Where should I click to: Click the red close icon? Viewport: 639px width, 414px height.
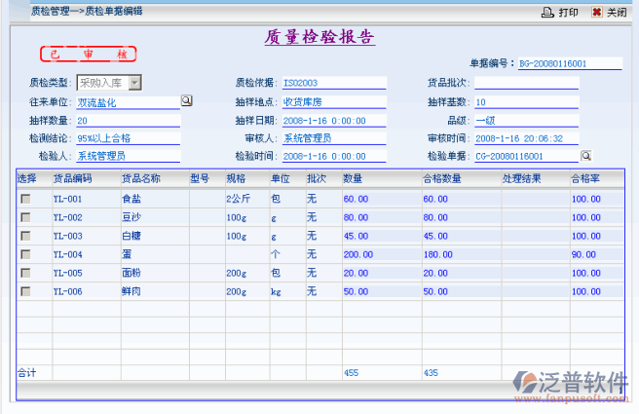[x=597, y=12]
